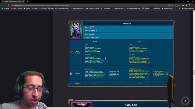Screen dimensions: 195x109
Task: Open the Chrome three-dot menu
Action: (193, 5)
